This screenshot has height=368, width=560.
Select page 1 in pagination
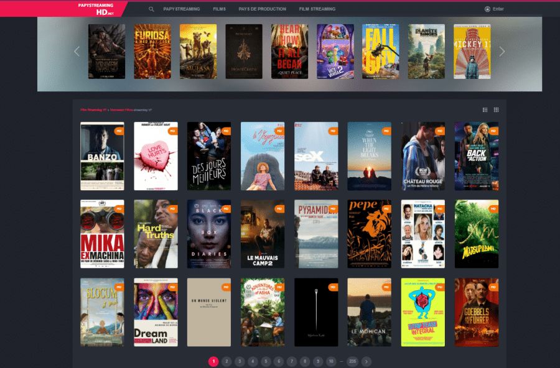[x=213, y=361]
